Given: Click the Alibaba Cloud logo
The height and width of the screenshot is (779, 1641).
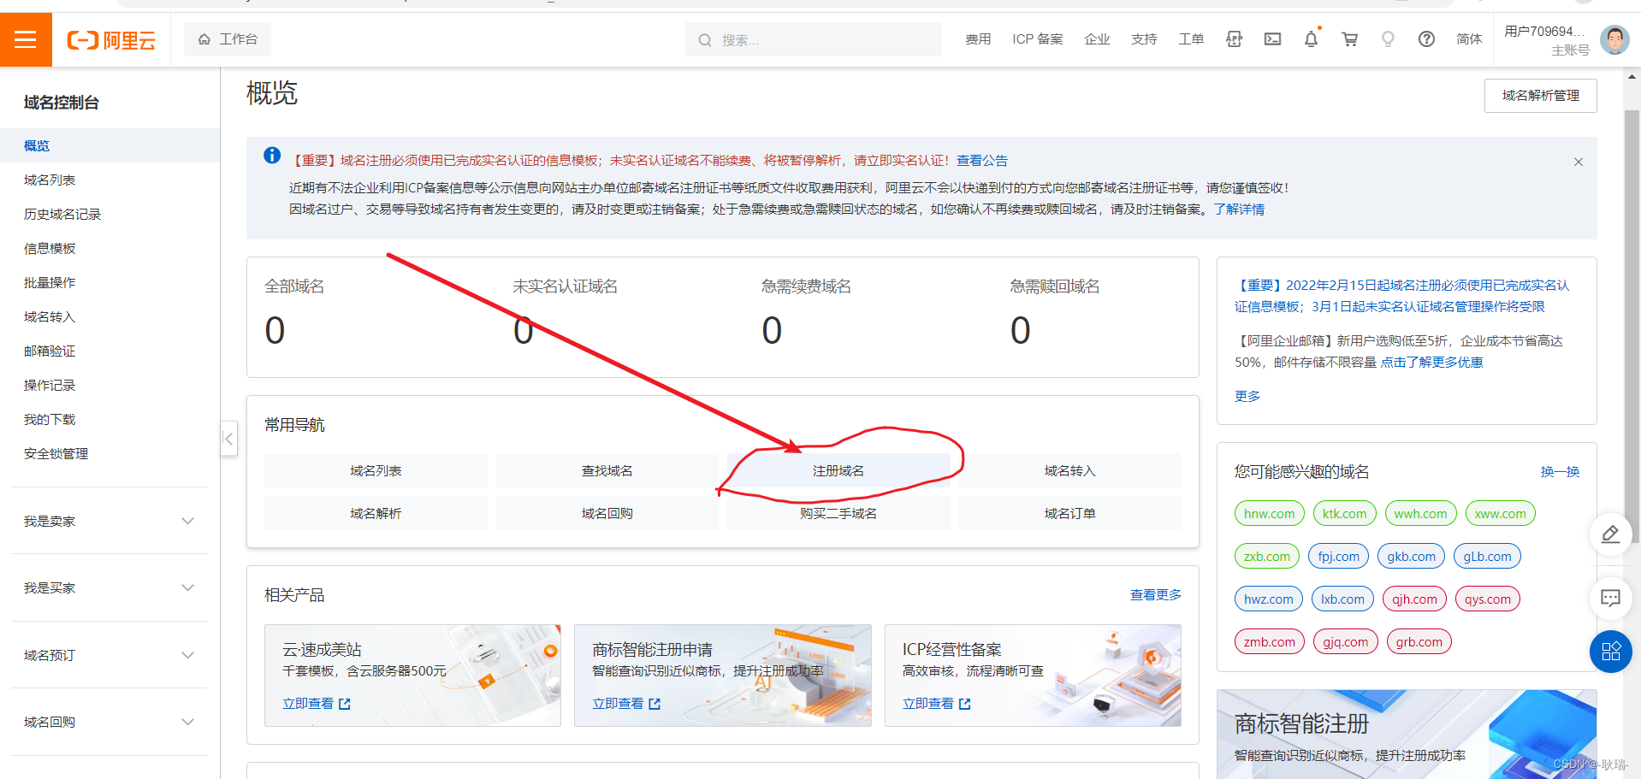Looking at the screenshot, I should coord(111,39).
